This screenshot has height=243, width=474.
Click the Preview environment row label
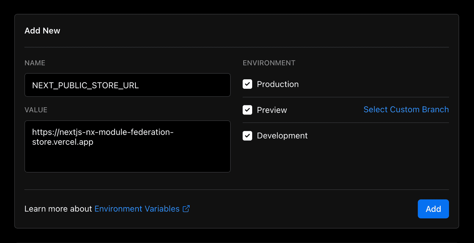click(272, 110)
